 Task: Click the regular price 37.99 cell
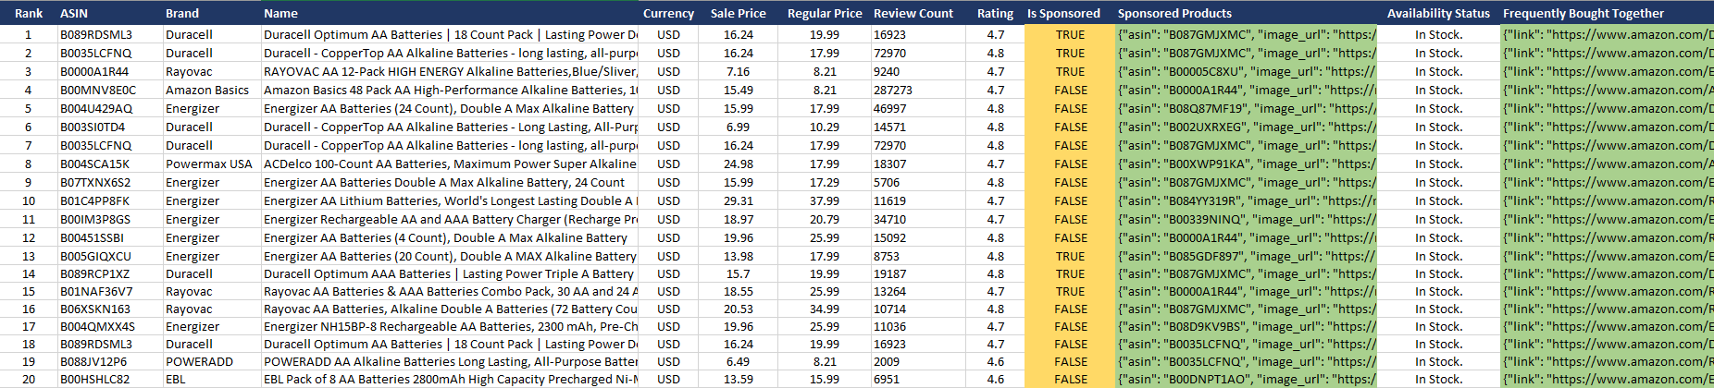824,200
